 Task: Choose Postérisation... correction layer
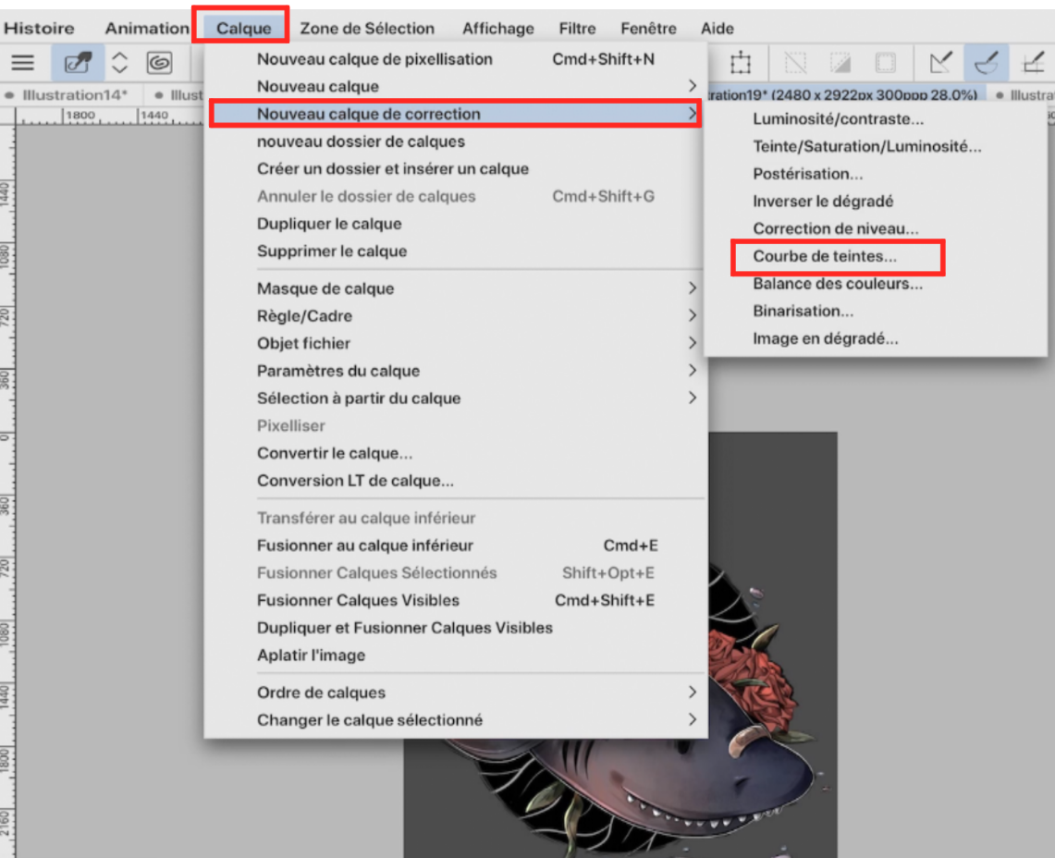coord(875,175)
